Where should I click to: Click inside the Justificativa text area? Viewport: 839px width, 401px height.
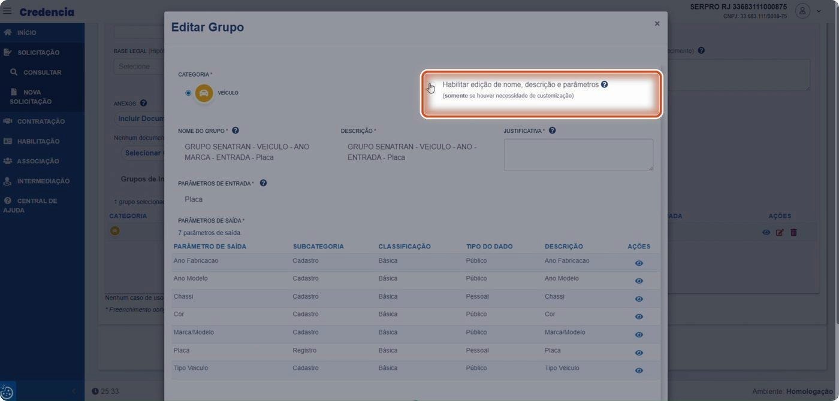click(578, 154)
